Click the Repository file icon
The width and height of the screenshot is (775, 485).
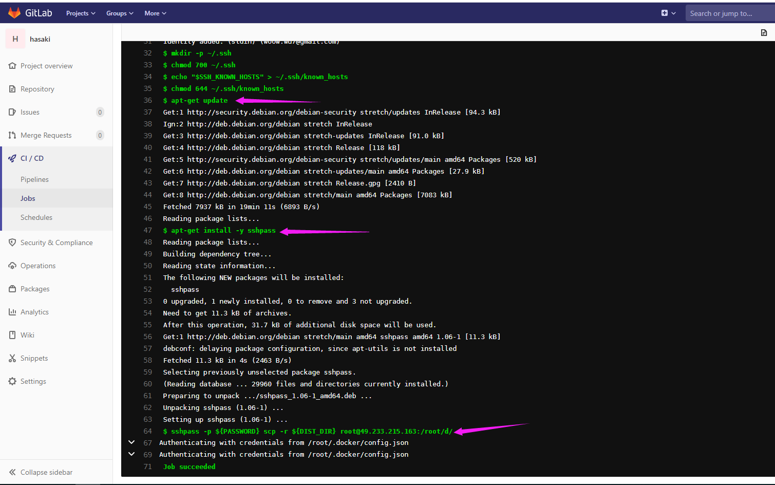[x=12, y=89]
